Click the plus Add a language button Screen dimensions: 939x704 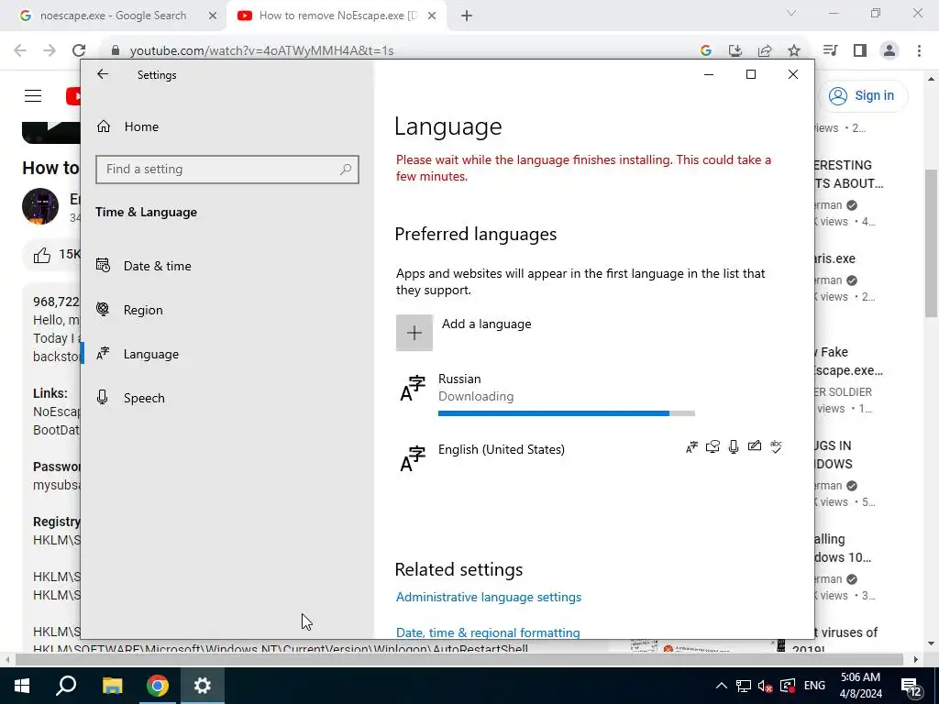pyautogui.click(x=414, y=333)
